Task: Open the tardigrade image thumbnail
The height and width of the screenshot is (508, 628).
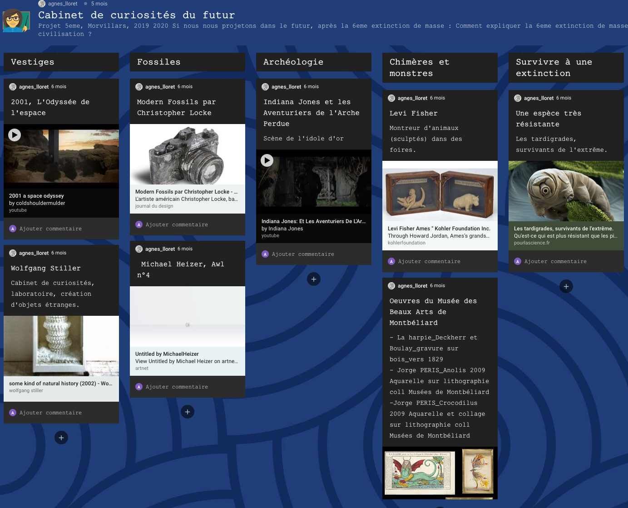Action: [x=566, y=191]
